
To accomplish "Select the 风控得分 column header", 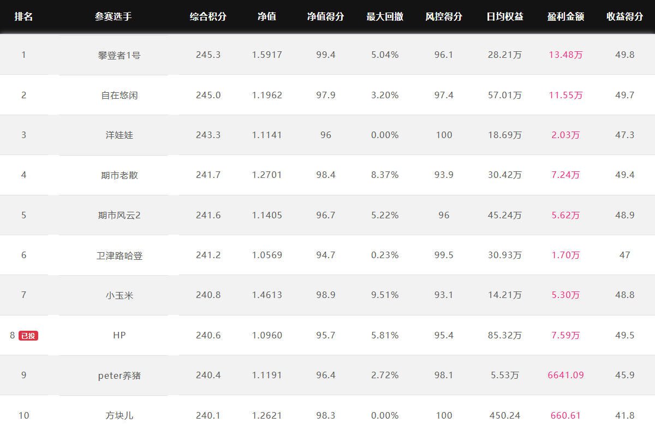I will (444, 16).
